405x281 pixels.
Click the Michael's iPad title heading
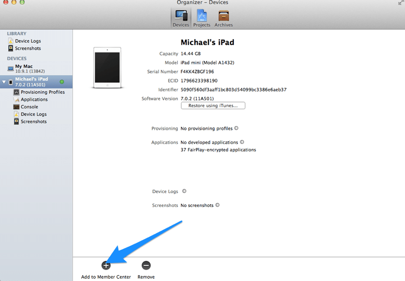(x=207, y=42)
